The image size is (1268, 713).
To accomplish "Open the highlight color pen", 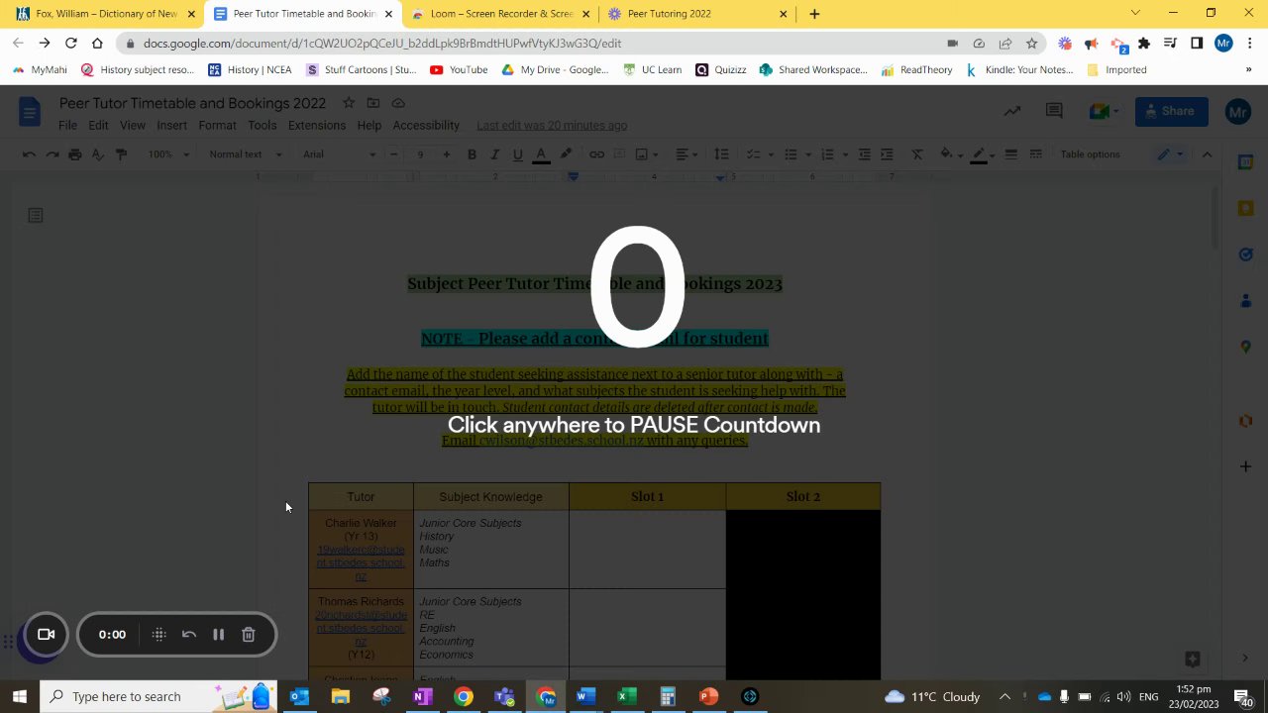I will click(x=566, y=154).
